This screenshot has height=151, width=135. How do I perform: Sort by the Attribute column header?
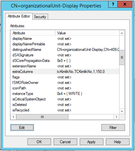click(33, 33)
